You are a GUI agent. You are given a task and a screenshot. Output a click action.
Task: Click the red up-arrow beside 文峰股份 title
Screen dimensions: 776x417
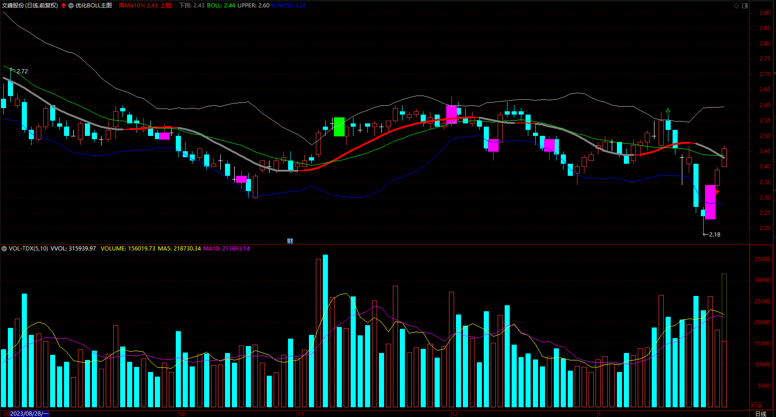tap(64, 6)
